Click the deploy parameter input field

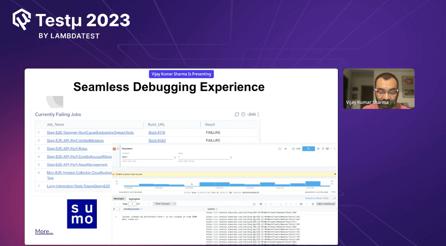[x=203, y=157]
